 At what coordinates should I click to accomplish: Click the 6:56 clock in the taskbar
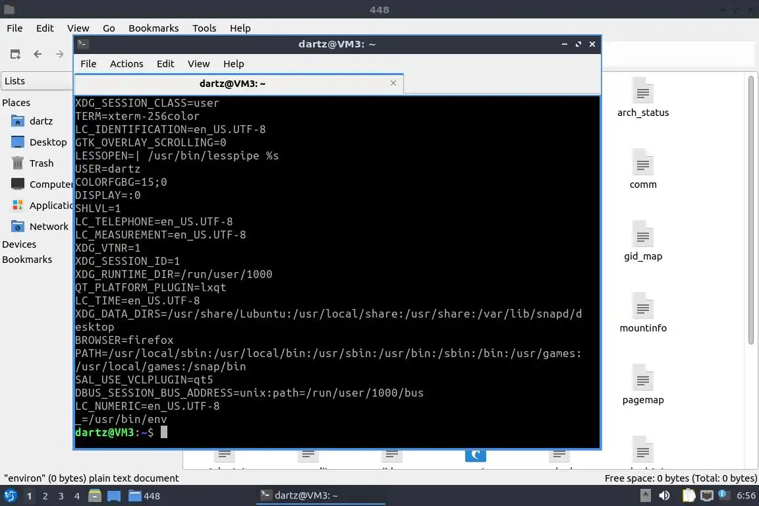745,495
